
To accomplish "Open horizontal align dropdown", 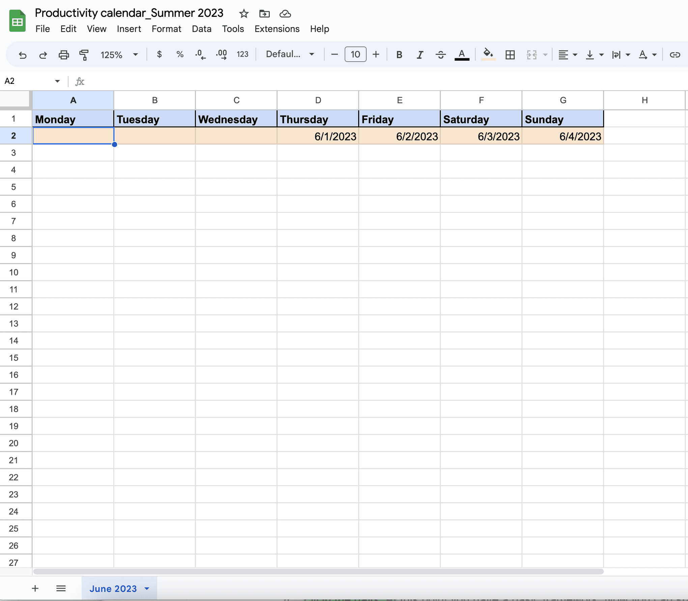I will (x=567, y=55).
